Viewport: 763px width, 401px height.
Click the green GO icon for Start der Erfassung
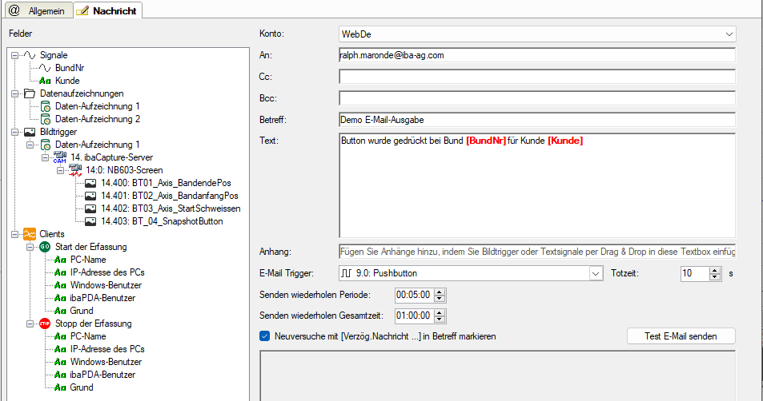45,247
